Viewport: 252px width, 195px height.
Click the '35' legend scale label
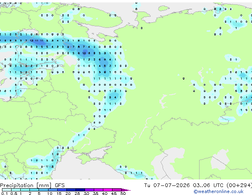95,193
